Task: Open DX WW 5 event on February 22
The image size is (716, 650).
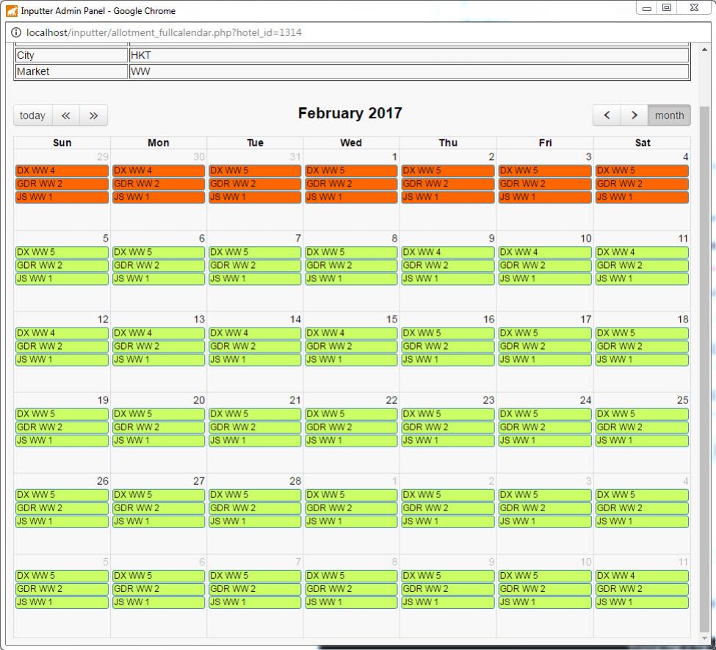Action: coord(351,414)
